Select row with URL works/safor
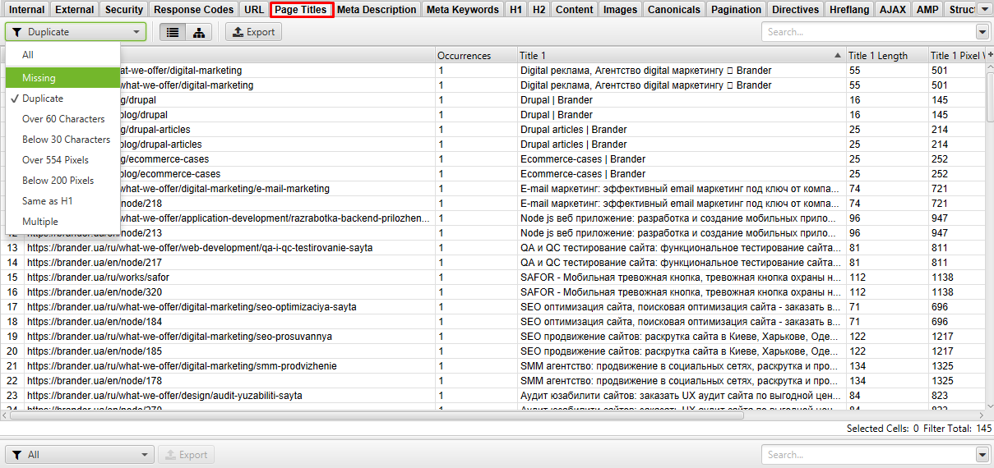 [x=98, y=278]
